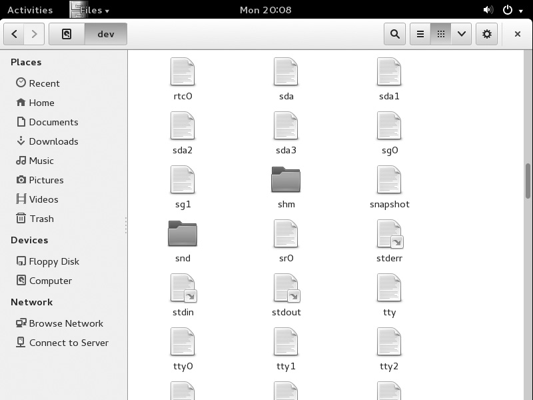Select the sda1 file icon
Screen dimensions: 533x400
click(x=389, y=72)
